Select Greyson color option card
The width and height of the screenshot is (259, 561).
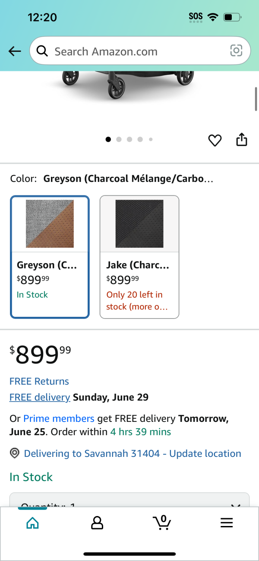pos(50,257)
